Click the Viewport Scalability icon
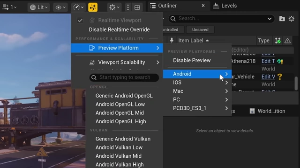The image size is (300, 168). 92,62
